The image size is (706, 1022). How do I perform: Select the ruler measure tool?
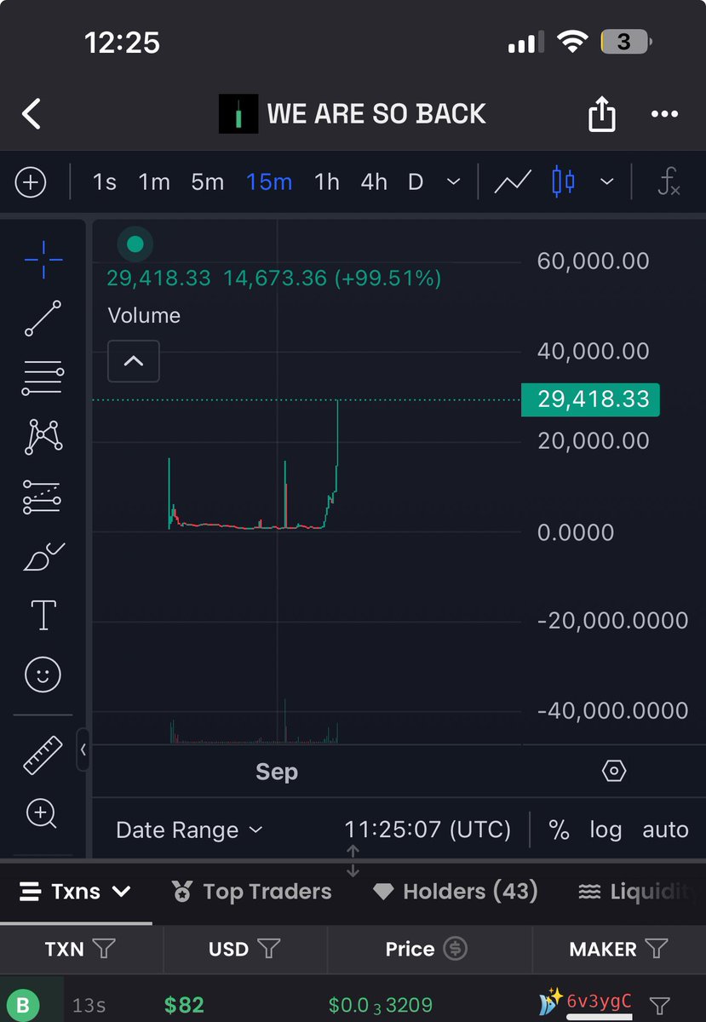point(43,755)
